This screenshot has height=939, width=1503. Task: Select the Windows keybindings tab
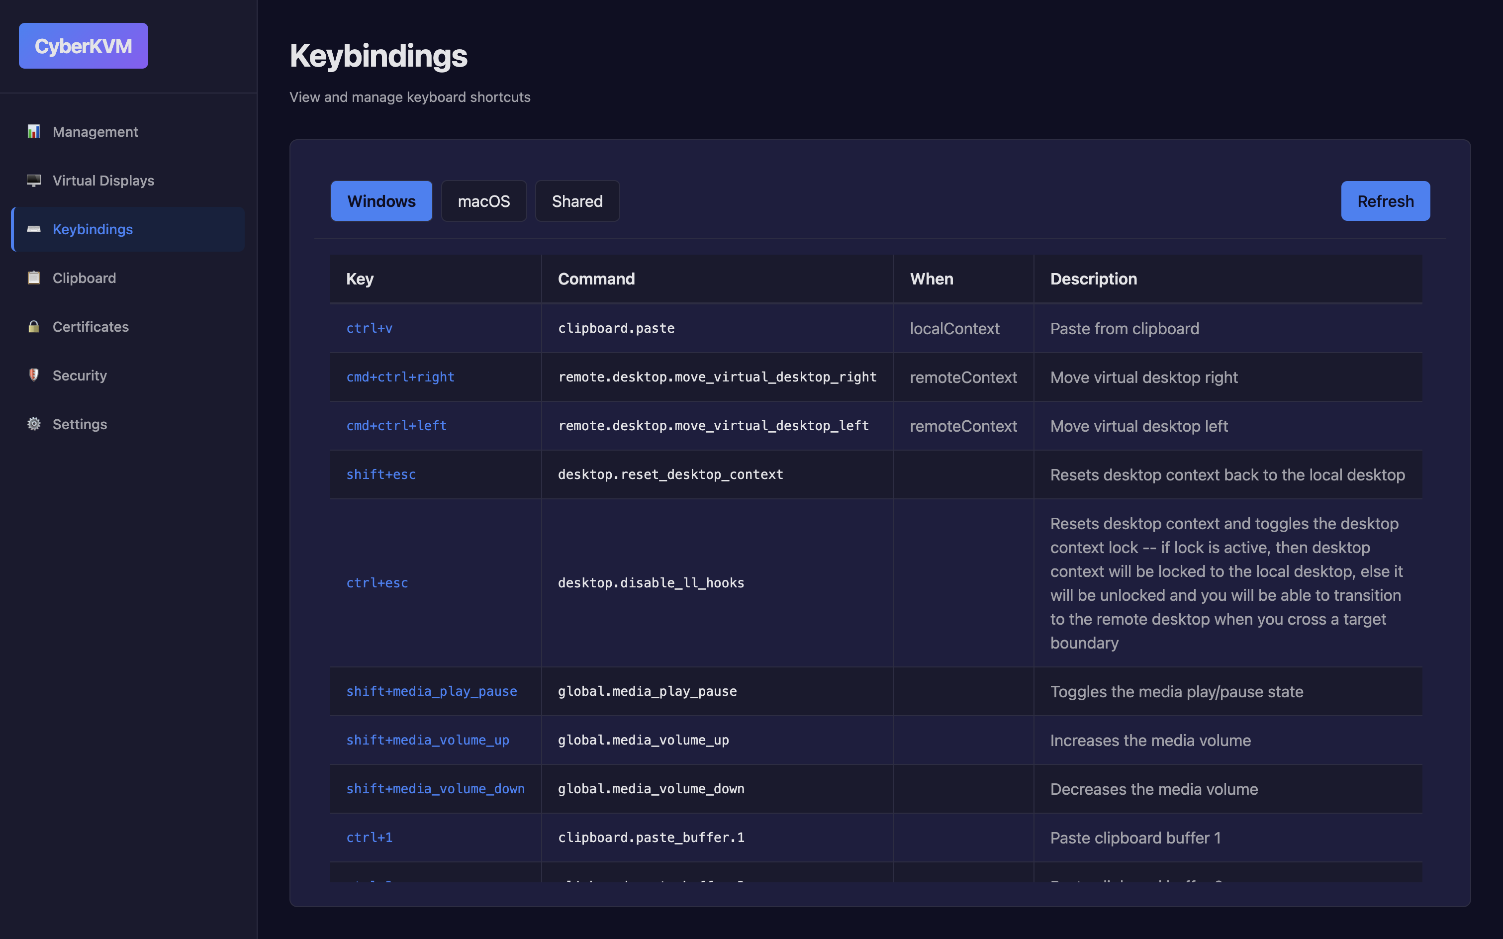coord(381,200)
